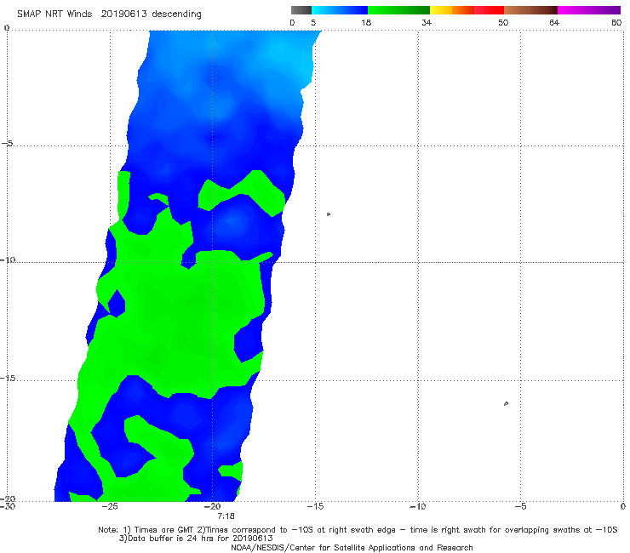Click the word 'descending' in the title
Screen dimensions: 630x553
(177, 14)
